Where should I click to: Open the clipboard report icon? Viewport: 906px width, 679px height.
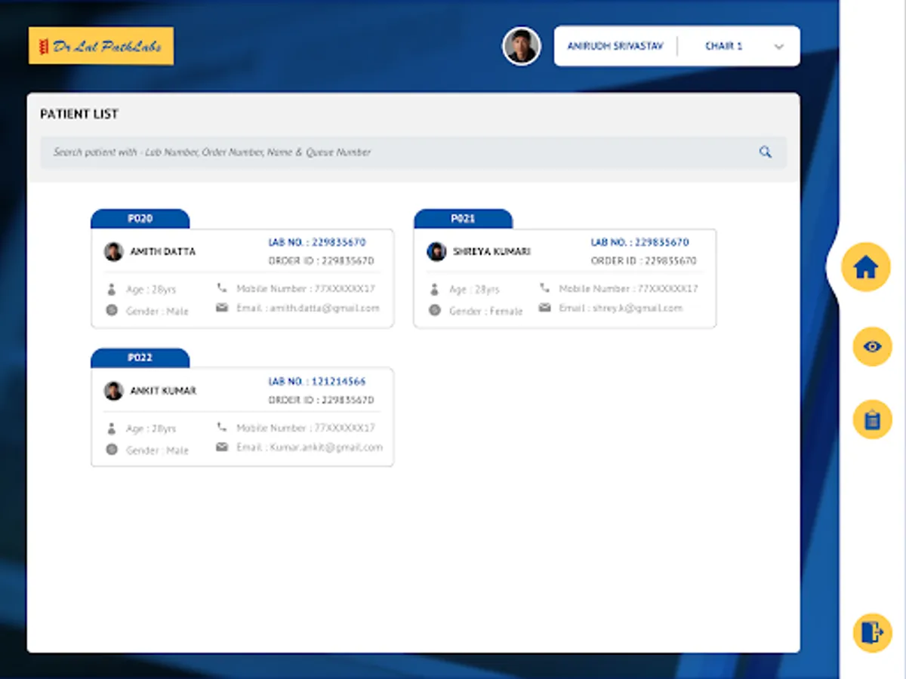click(x=872, y=419)
